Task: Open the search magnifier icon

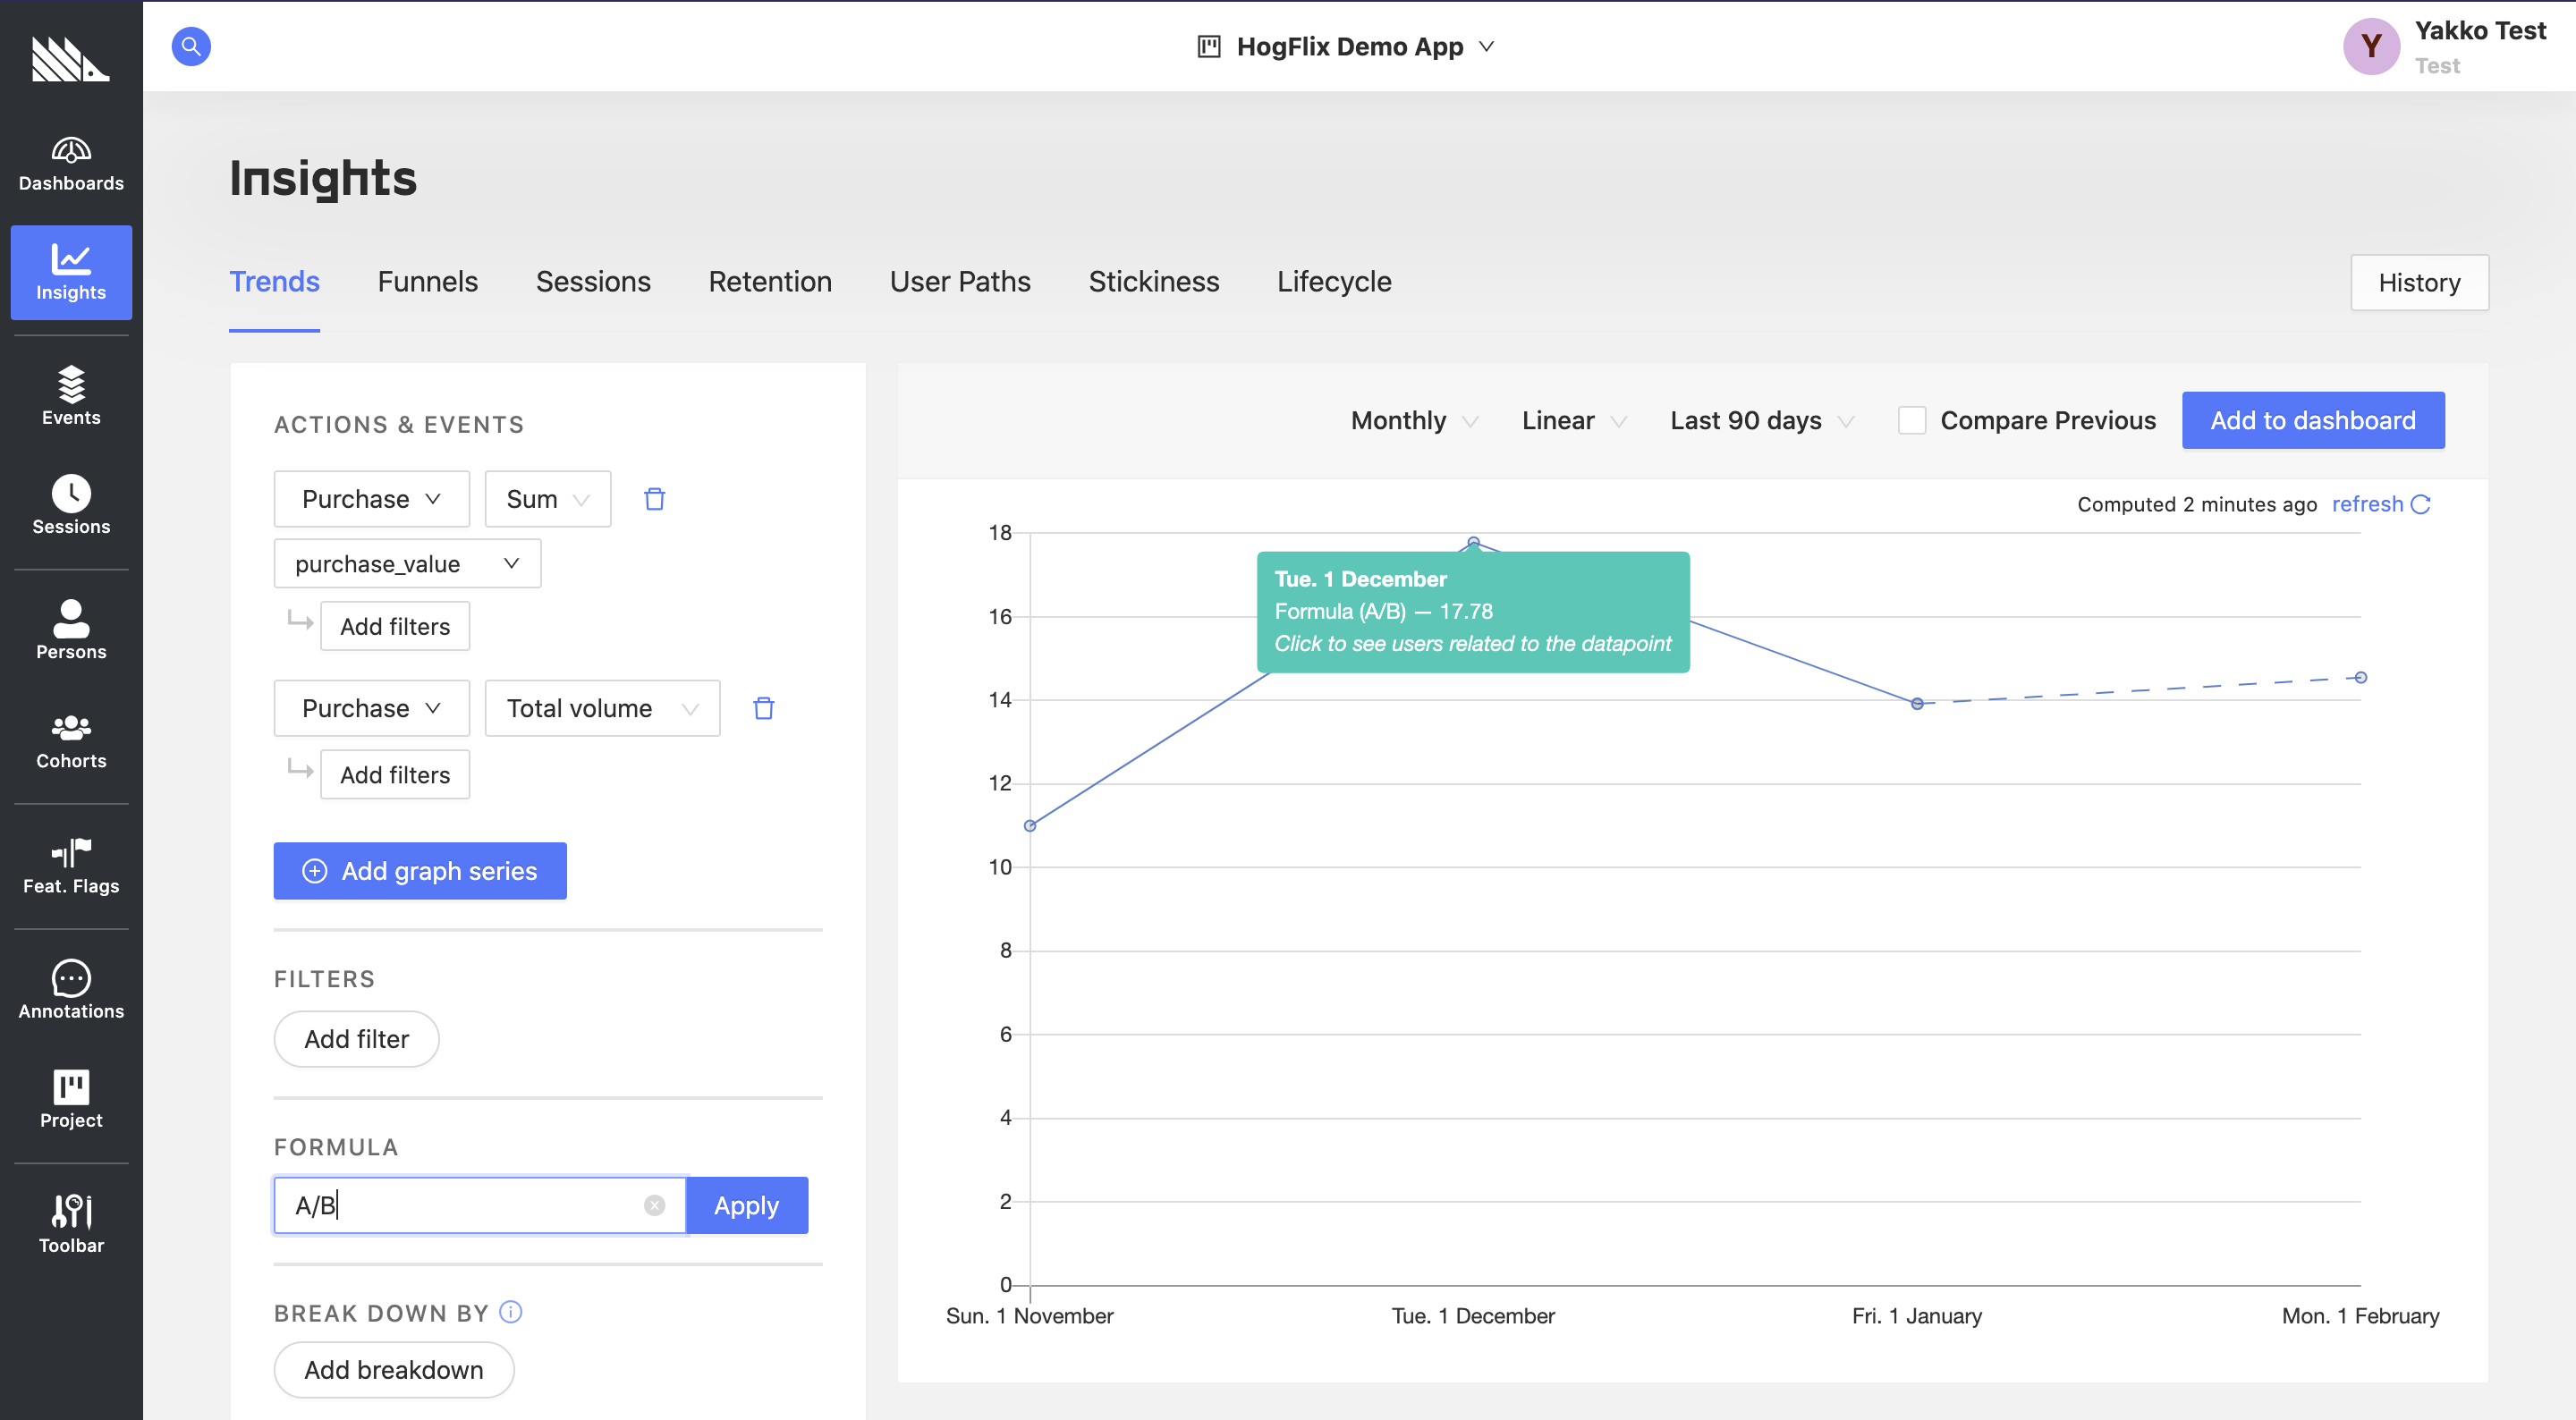Action: pos(190,46)
